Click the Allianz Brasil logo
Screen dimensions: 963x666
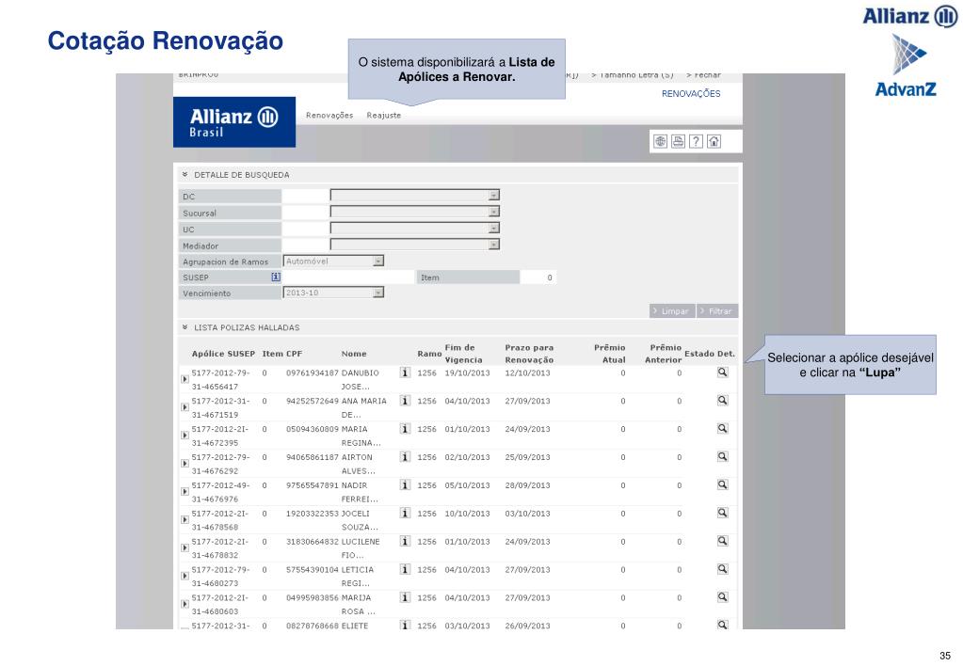point(234,122)
